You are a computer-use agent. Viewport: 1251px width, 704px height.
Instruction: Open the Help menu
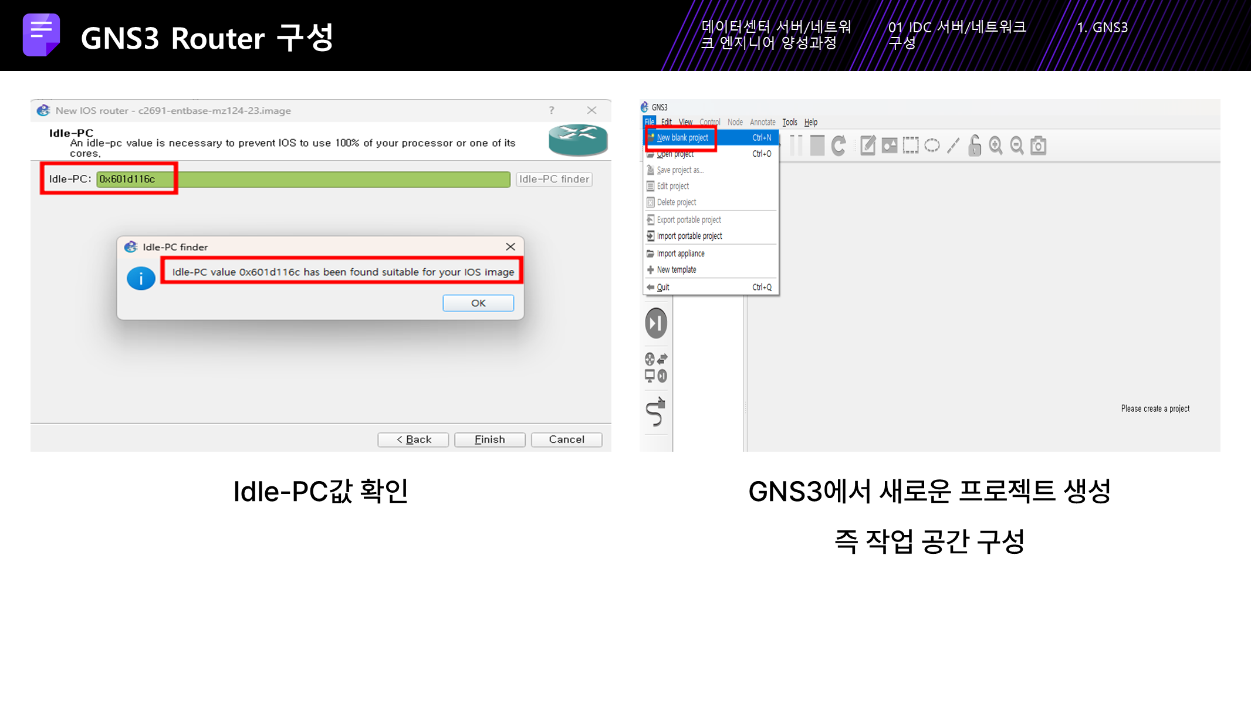point(810,122)
